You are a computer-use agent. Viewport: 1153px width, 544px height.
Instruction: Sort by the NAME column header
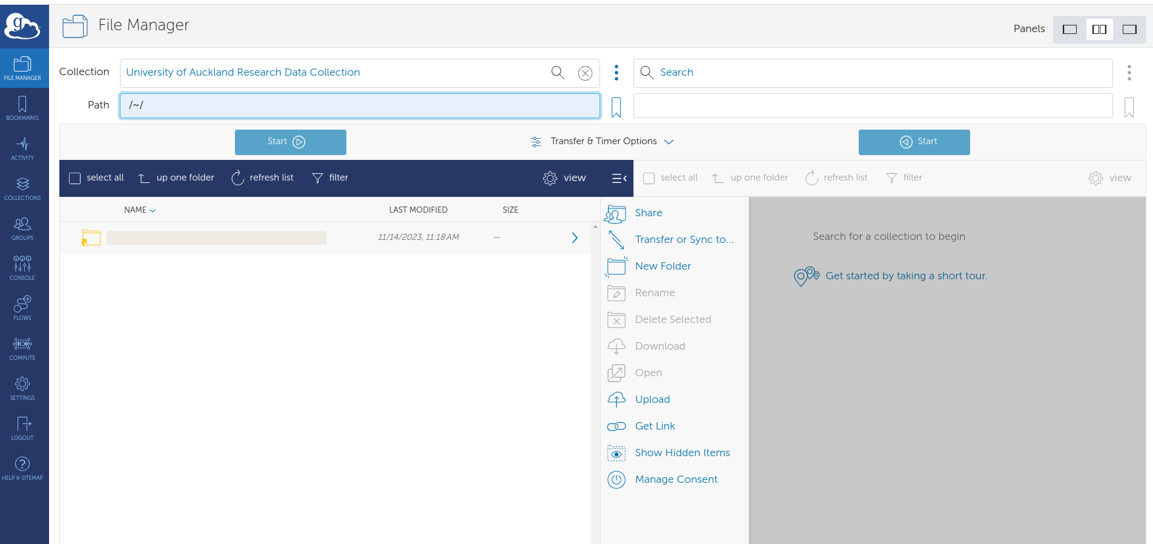pyautogui.click(x=140, y=210)
